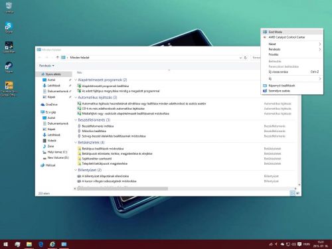Open the Recycle Bin desktop icon
Viewport: 332px width, 249px height.
click(9, 7)
